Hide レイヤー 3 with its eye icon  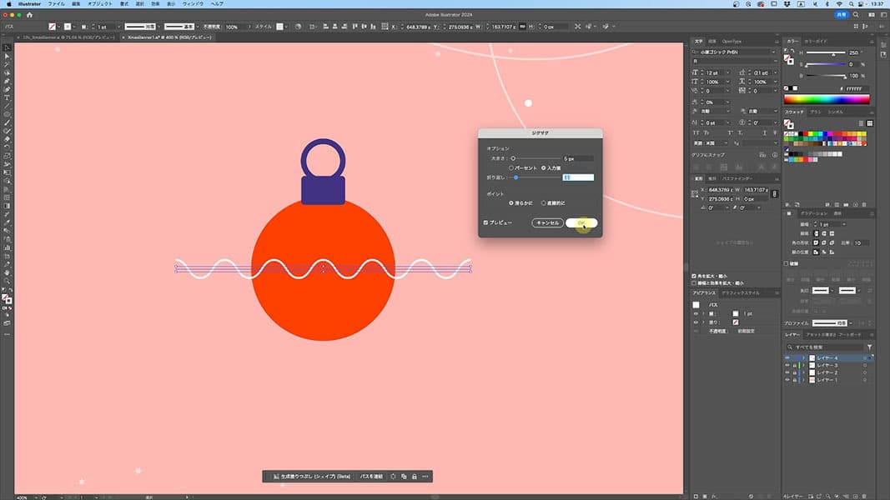787,365
